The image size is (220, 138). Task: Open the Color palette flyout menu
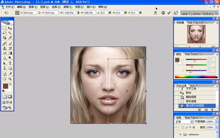pyautogui.click(x=217, y=54)
